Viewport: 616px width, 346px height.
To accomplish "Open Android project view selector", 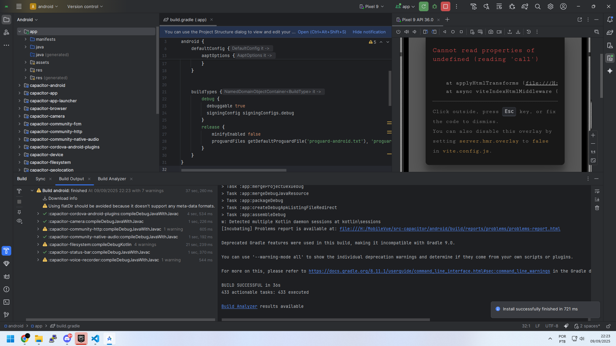I will pyautogui.click(x=27, y=20).
